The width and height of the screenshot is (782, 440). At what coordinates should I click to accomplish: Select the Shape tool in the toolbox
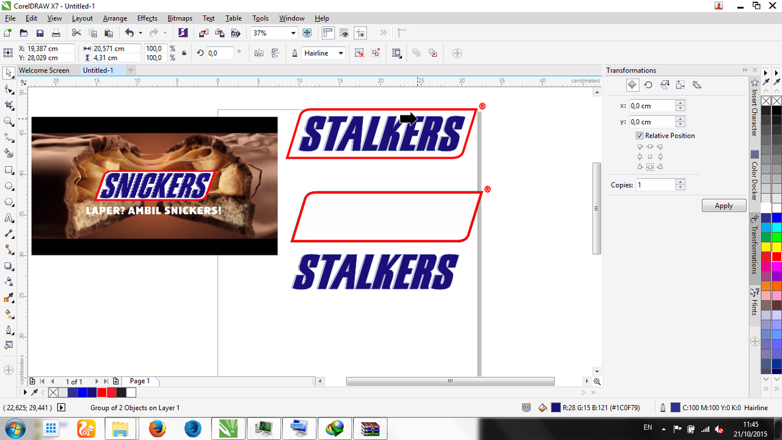pos(9,90)
